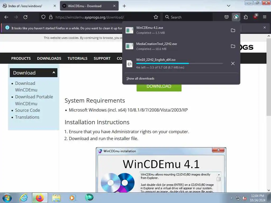
Task: Click the ISO download progress bar
Action: click(x=179, y=63)
